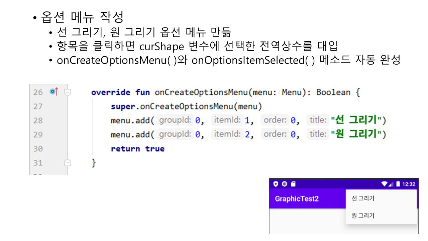This screenshot has height=241, width=428.
Task: Click line number 28 in the gutter
Action: (x=38, y=120)
